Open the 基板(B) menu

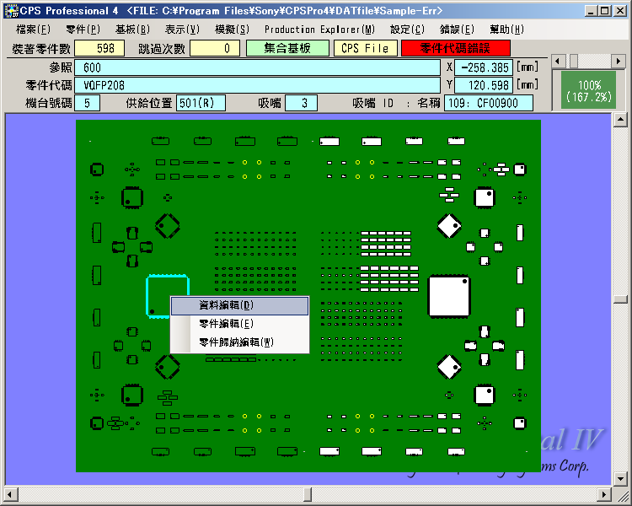tap(132, 30)
